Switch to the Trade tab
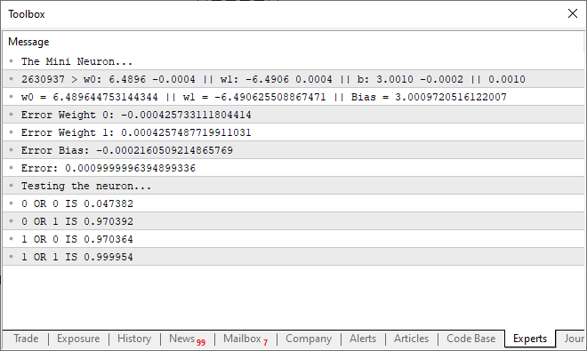 pyautogui.click(x=26, y=339)
